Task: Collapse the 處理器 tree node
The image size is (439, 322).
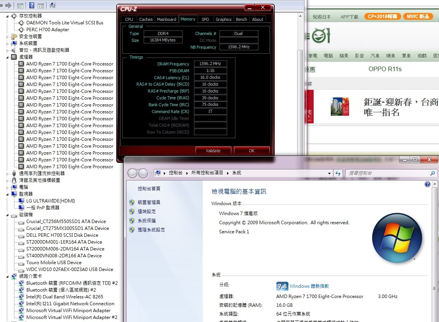Action: 8,57
